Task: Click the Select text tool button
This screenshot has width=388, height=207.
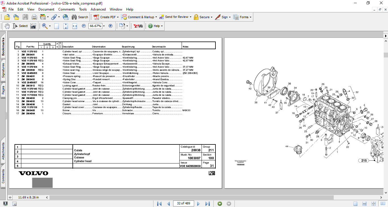Action: [20, 26]
